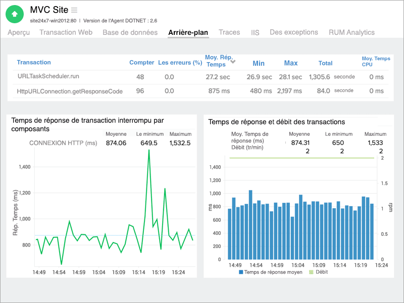
Task: Click the green up-arrow status icon
Action: click(x=15, y=14)
